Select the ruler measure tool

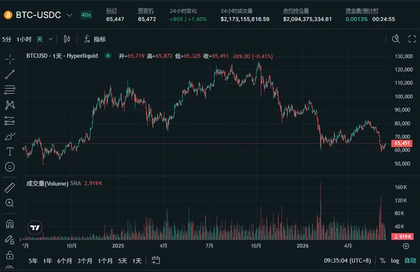pos(10,188)
